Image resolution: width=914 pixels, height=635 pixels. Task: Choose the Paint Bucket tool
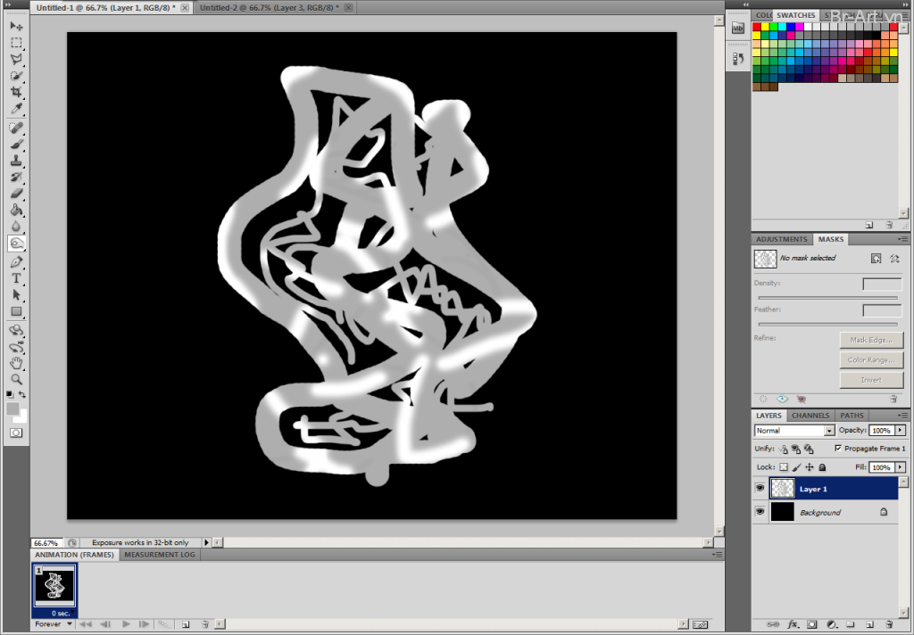16,210
